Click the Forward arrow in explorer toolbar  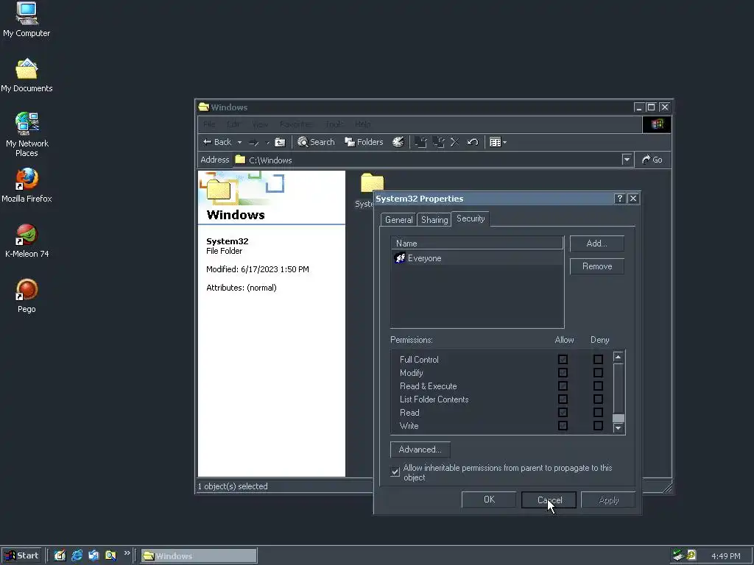[x=254, y=142]
